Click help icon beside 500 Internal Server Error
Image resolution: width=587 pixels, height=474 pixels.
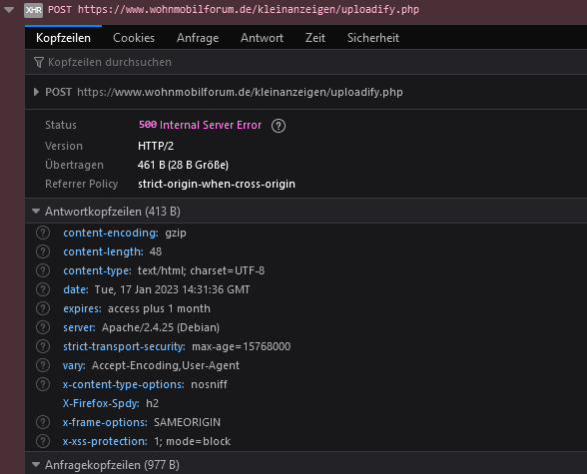point(279,126)
